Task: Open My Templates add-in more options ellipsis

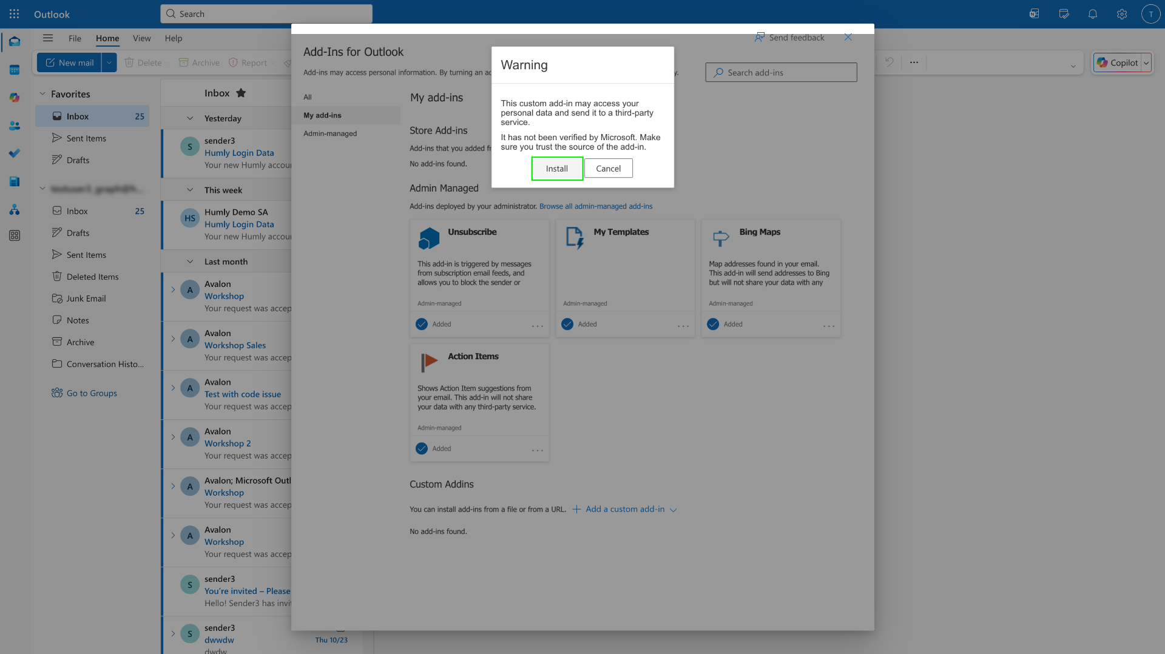Action: click(683, 325)
